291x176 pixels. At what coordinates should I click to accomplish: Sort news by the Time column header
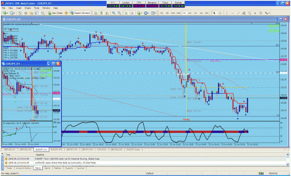coord(19,155)
